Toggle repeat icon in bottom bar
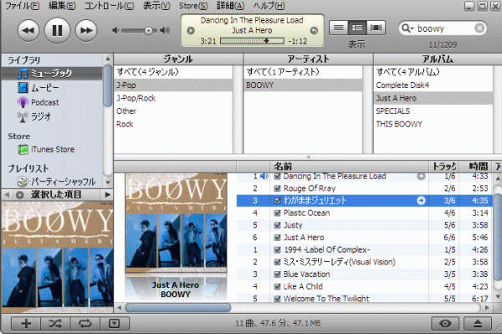Image resolution: width=502 pixels, height=334 pixels. click(85, 323)
